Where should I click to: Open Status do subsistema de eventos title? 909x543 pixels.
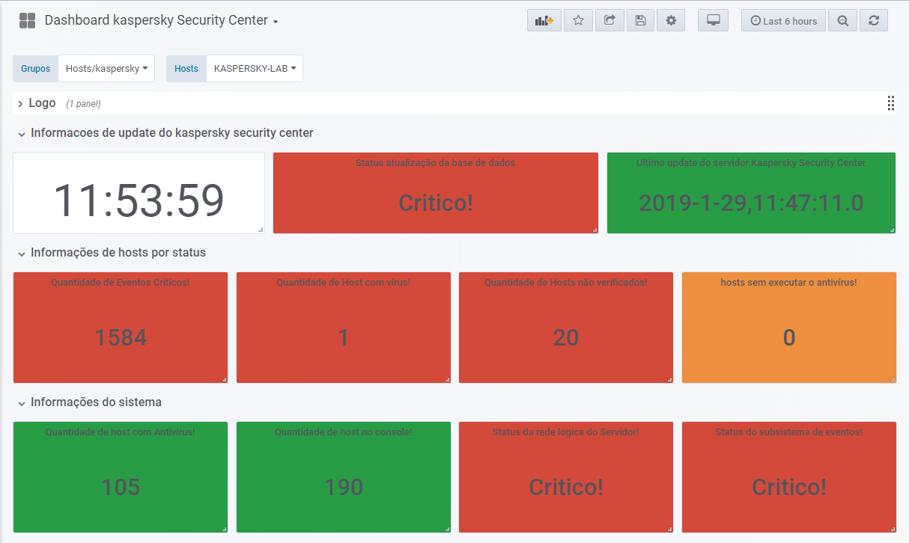pos(788,432)
